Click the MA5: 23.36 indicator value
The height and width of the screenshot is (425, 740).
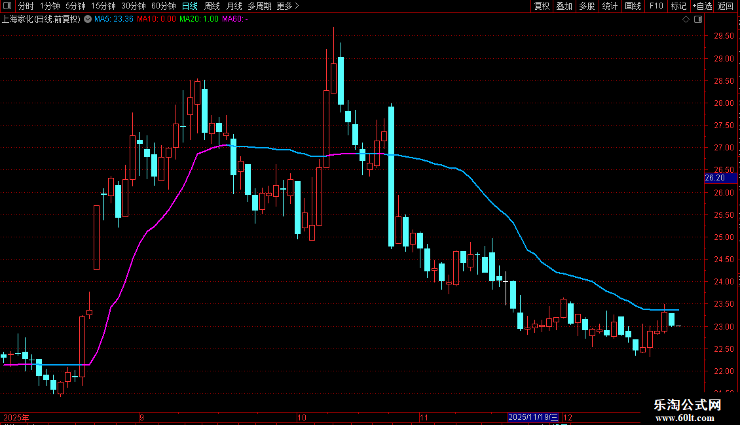click(114, 19)
